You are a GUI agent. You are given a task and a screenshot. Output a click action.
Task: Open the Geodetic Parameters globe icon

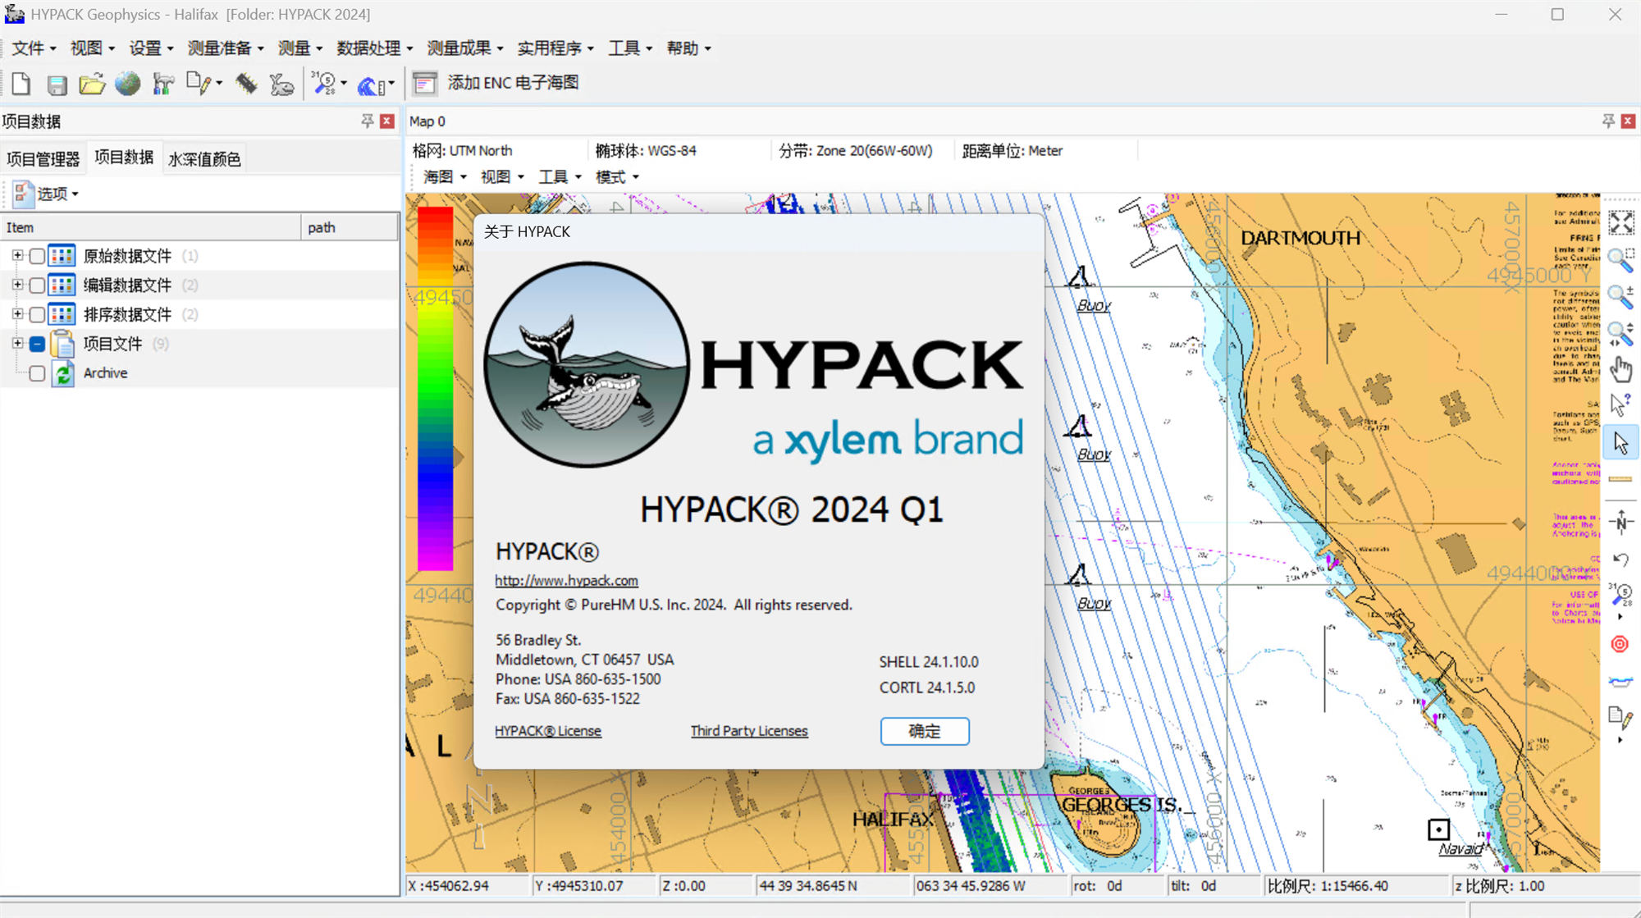coord(127,84)
